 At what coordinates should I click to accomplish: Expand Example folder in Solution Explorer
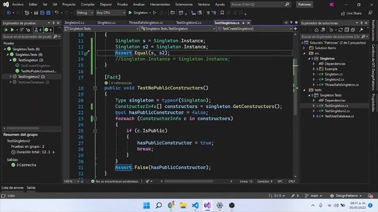[x=314, y=69]
